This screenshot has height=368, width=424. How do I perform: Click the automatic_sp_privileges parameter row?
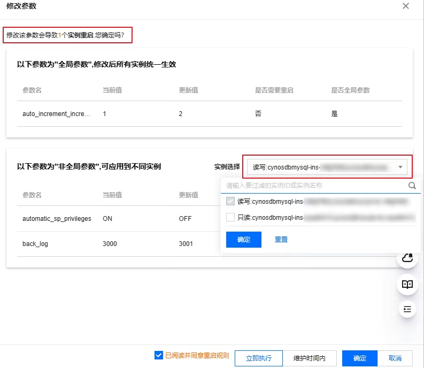click(x=57, y=219)
